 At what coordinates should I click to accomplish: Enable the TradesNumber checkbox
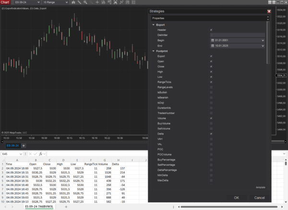coord(211,113)
